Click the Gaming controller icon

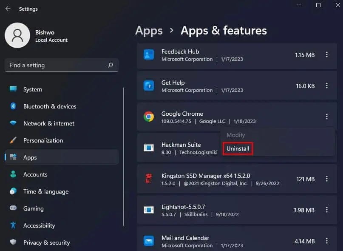pos(13,208)
